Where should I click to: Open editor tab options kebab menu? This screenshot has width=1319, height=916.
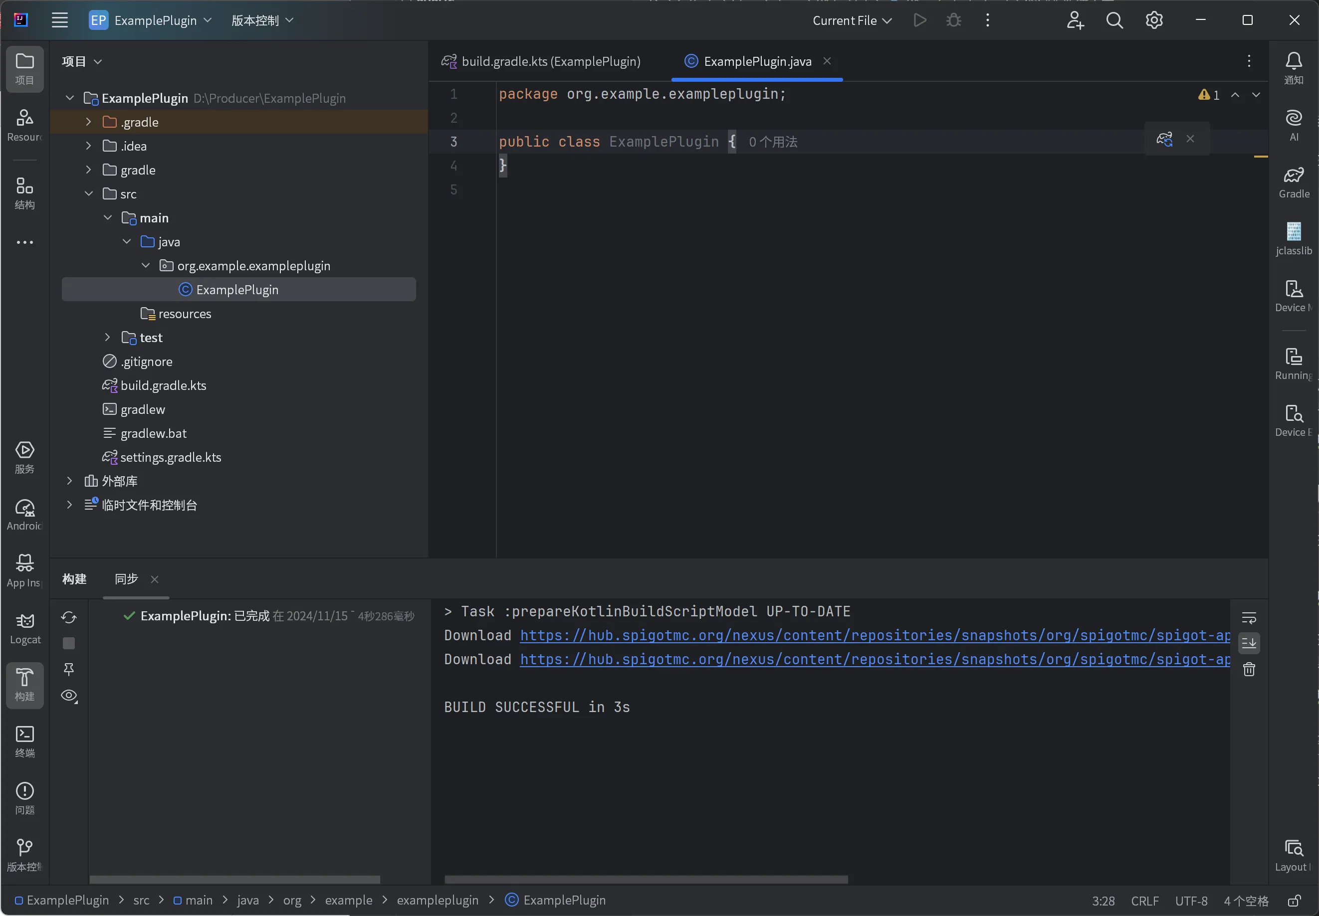1249,61
